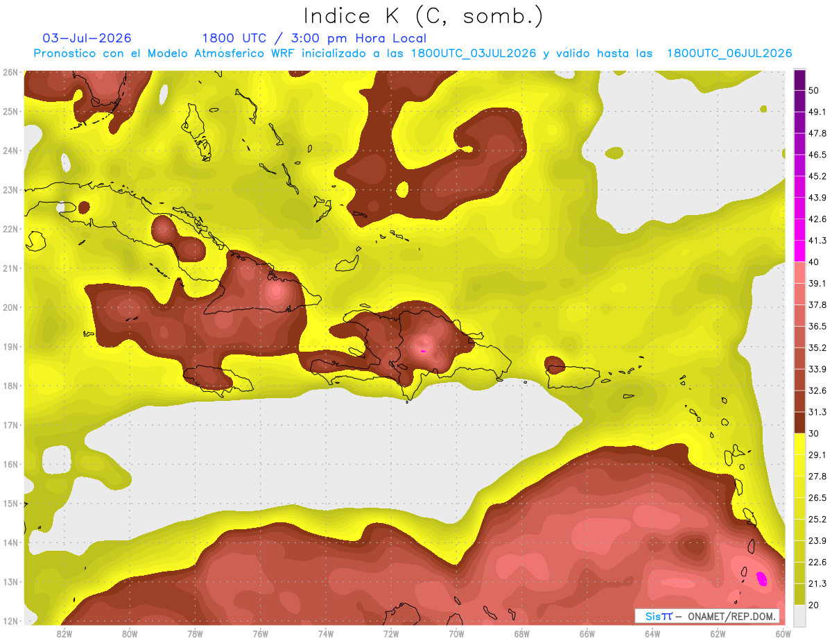Click the 'Pronóstico con el Modelo Atmósferico WRF' line
Image resolution: width=832 pixels, height=643 pixels.
(413, 53)
